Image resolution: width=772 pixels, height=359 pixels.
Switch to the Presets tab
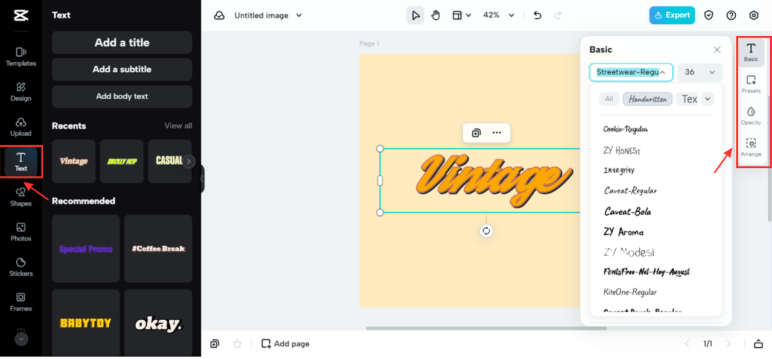751,84
